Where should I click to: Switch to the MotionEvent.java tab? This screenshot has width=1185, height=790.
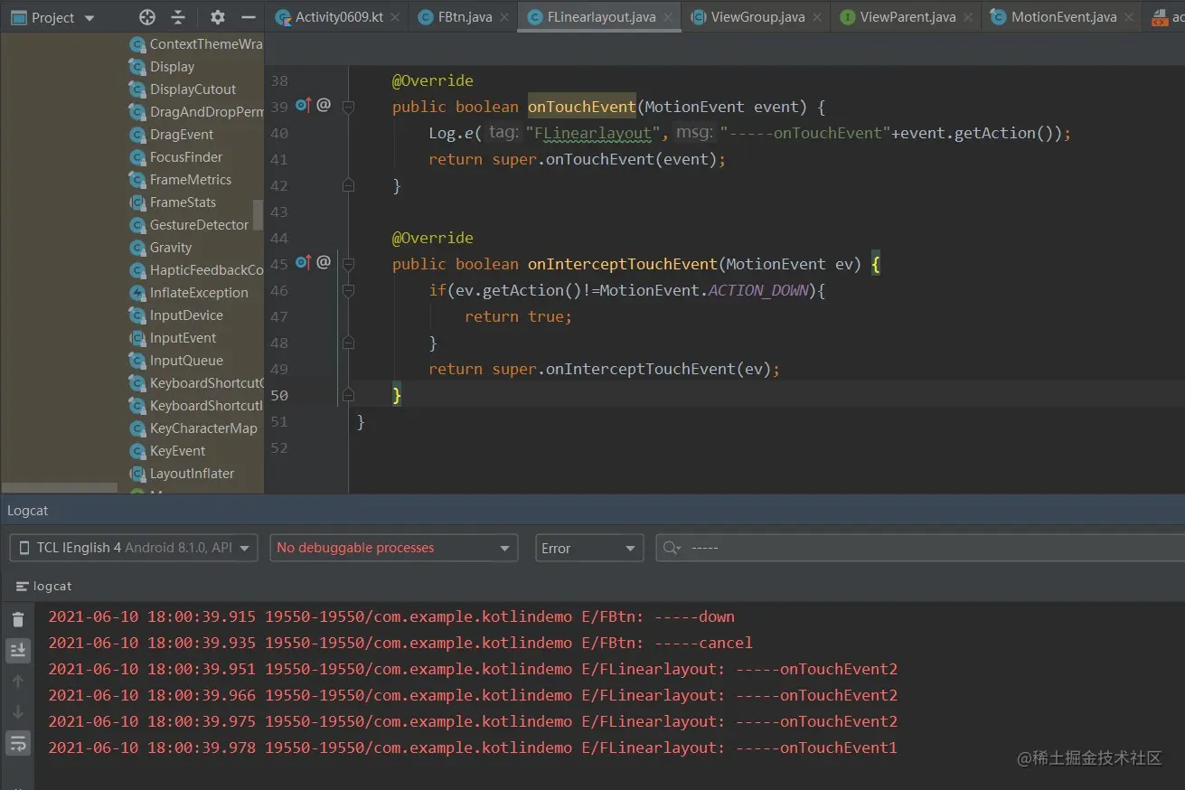tap(1063, 17)
